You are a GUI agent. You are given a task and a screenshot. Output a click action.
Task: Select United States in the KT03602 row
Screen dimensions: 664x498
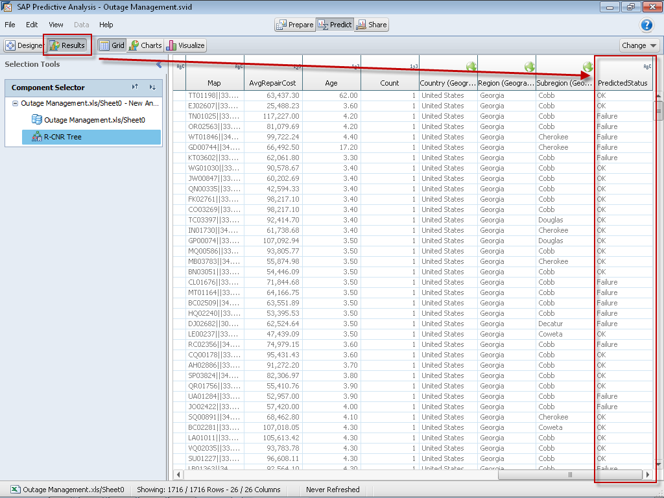[x=448, y=158]
